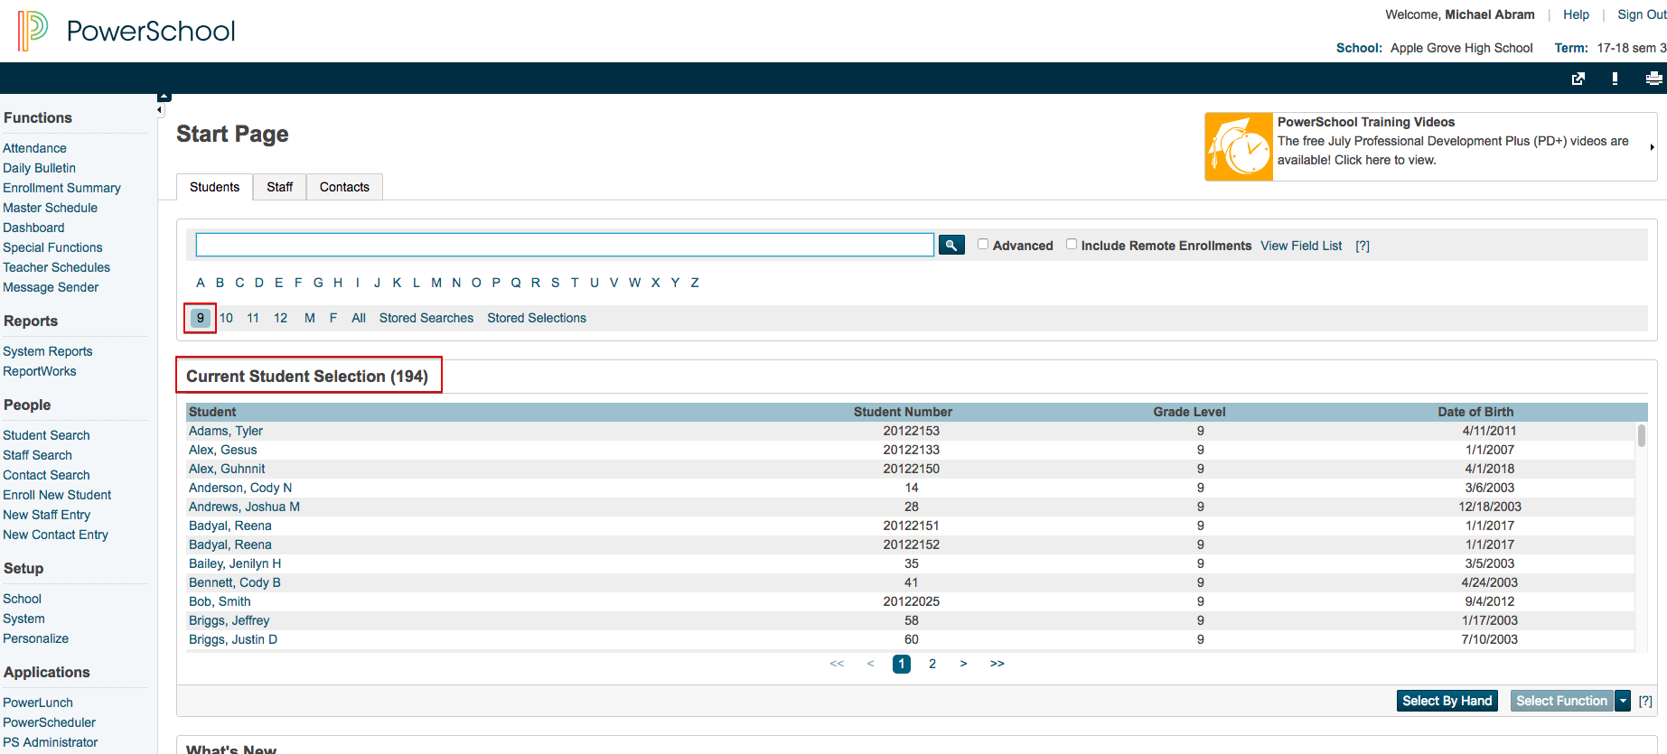Click the Select Function button

click(x=1561, y=701)
